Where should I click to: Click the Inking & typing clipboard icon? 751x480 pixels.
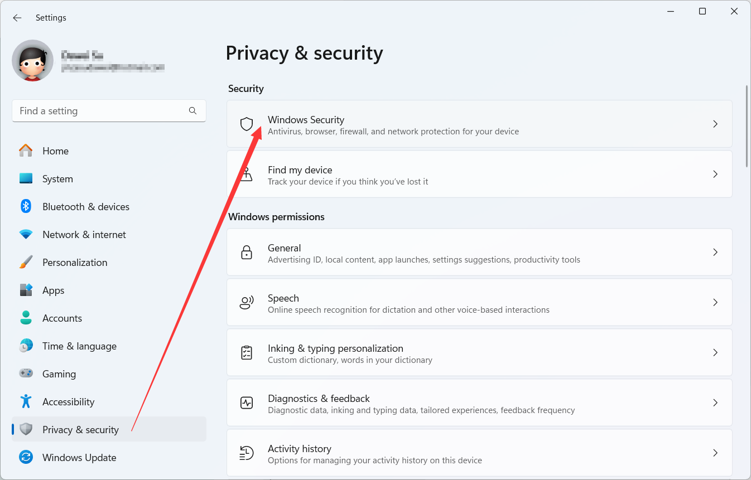click(x=247, y=352)
